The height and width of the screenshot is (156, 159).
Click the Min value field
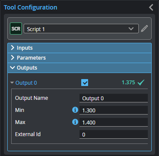113,110
